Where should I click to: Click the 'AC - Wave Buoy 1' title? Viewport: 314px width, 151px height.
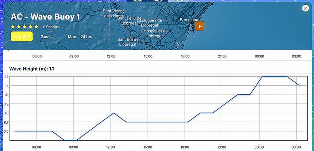(45, 17)
